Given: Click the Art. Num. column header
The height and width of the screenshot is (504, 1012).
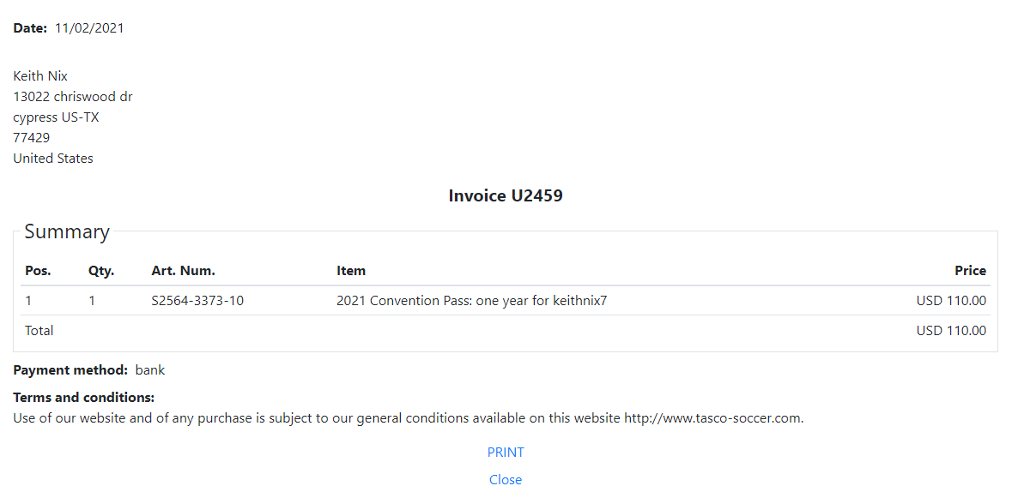Looking at the screenshot, I should click(184, 271).
